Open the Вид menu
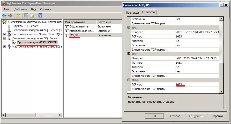Viewport: 231px width, 124px height. click(x=33, y=9)
